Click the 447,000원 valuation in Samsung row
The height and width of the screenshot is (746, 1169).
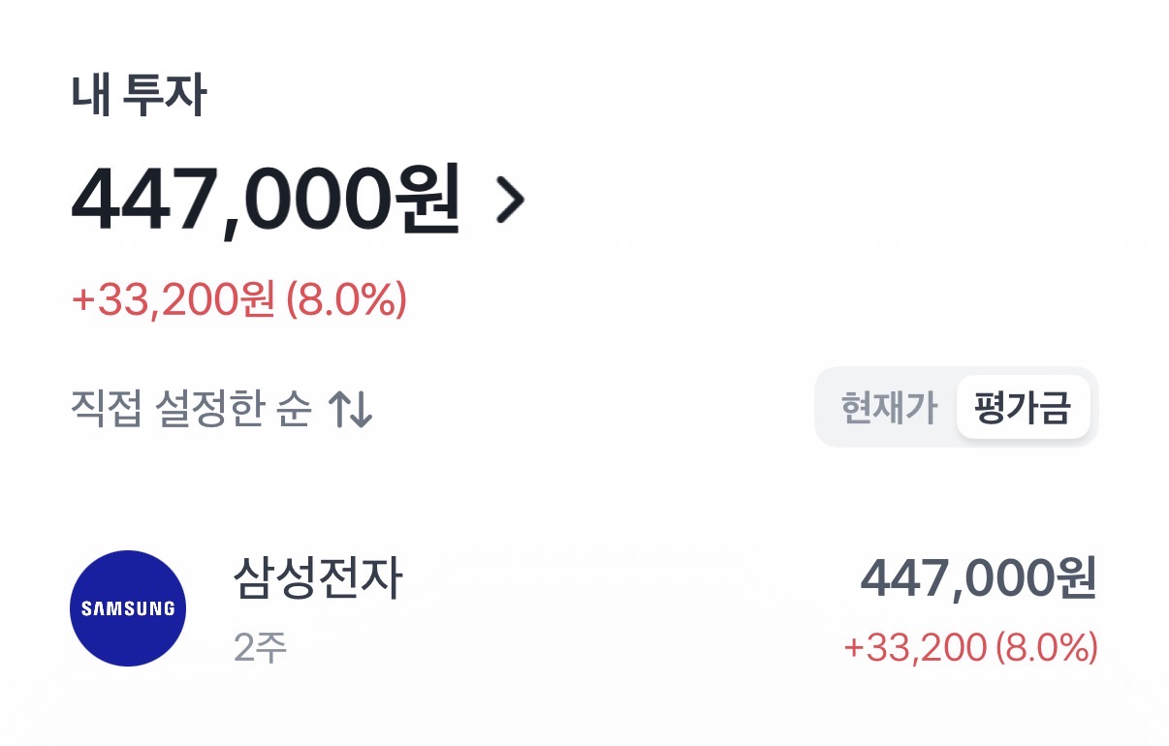point(977,580)
